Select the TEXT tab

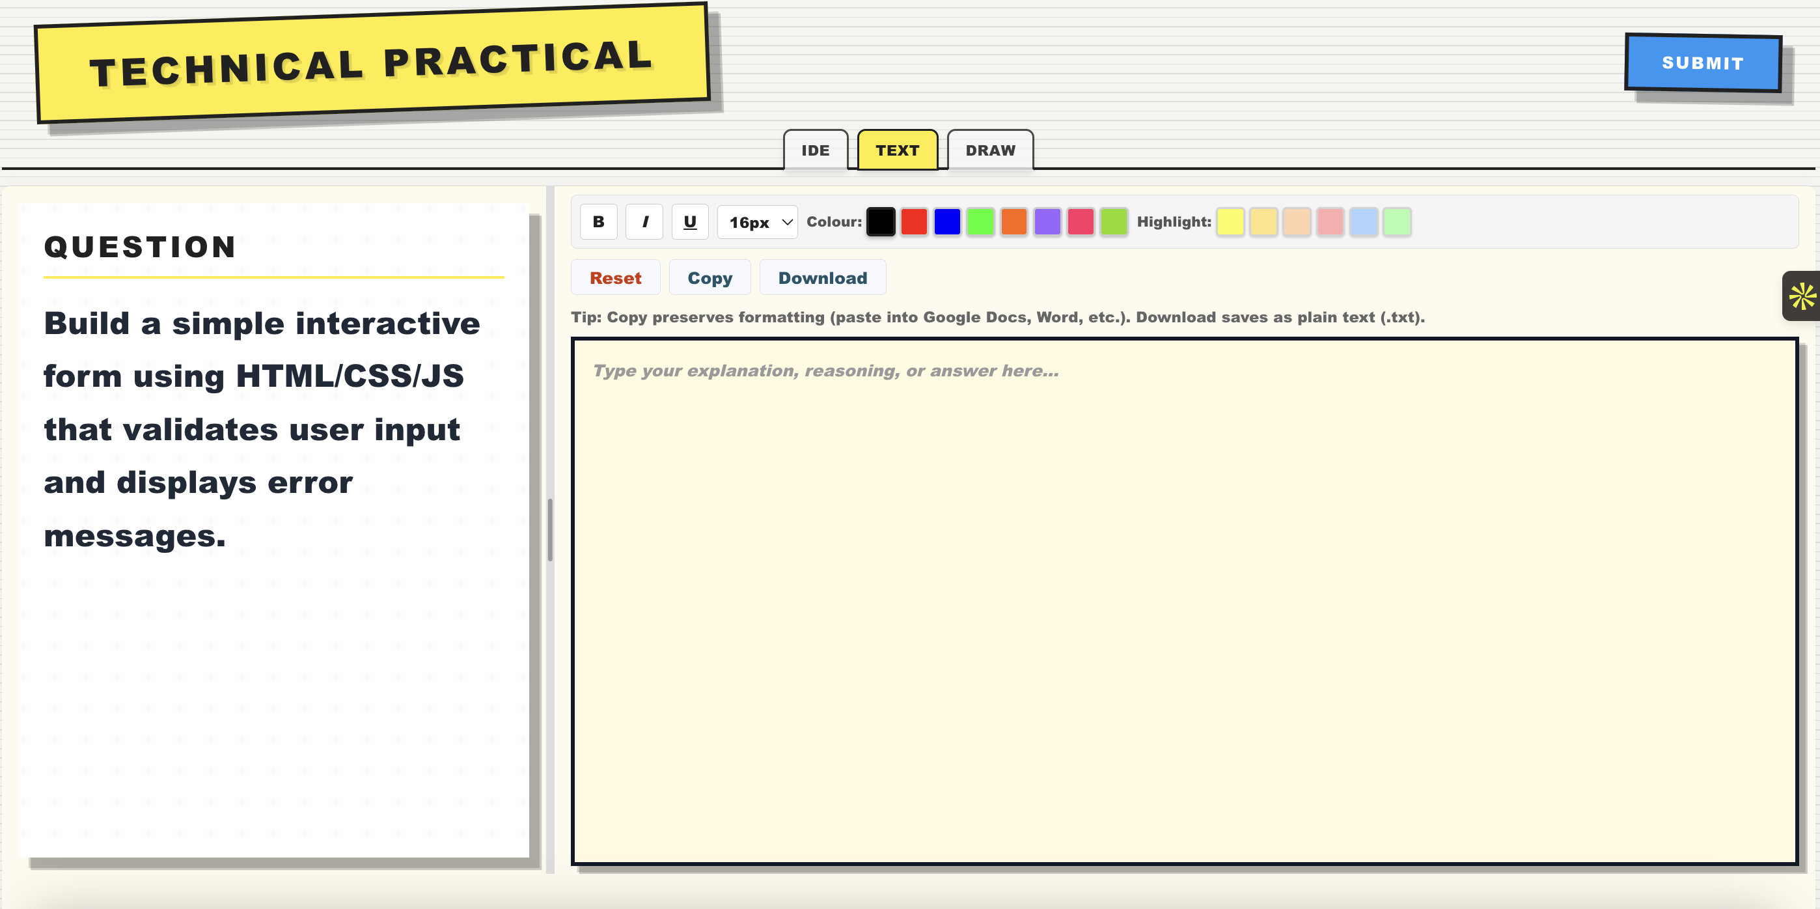coord(896,150)
